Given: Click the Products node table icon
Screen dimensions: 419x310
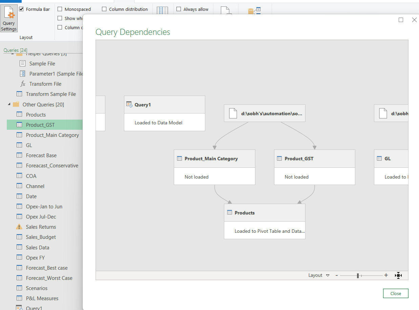Looking at the screenshot, I should click(x=230, y=213).
